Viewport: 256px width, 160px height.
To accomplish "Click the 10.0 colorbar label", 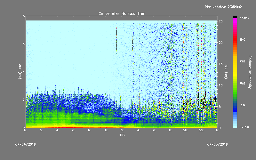I will click(x=242, y=83).
